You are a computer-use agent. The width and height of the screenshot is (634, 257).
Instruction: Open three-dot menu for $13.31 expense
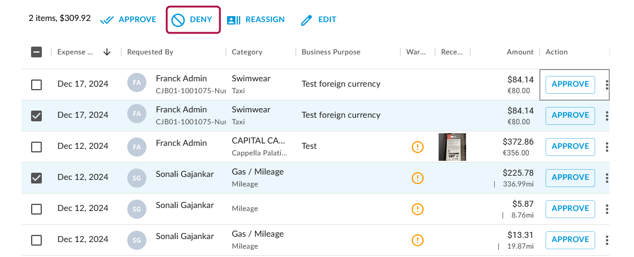click(x=607, y=240)
